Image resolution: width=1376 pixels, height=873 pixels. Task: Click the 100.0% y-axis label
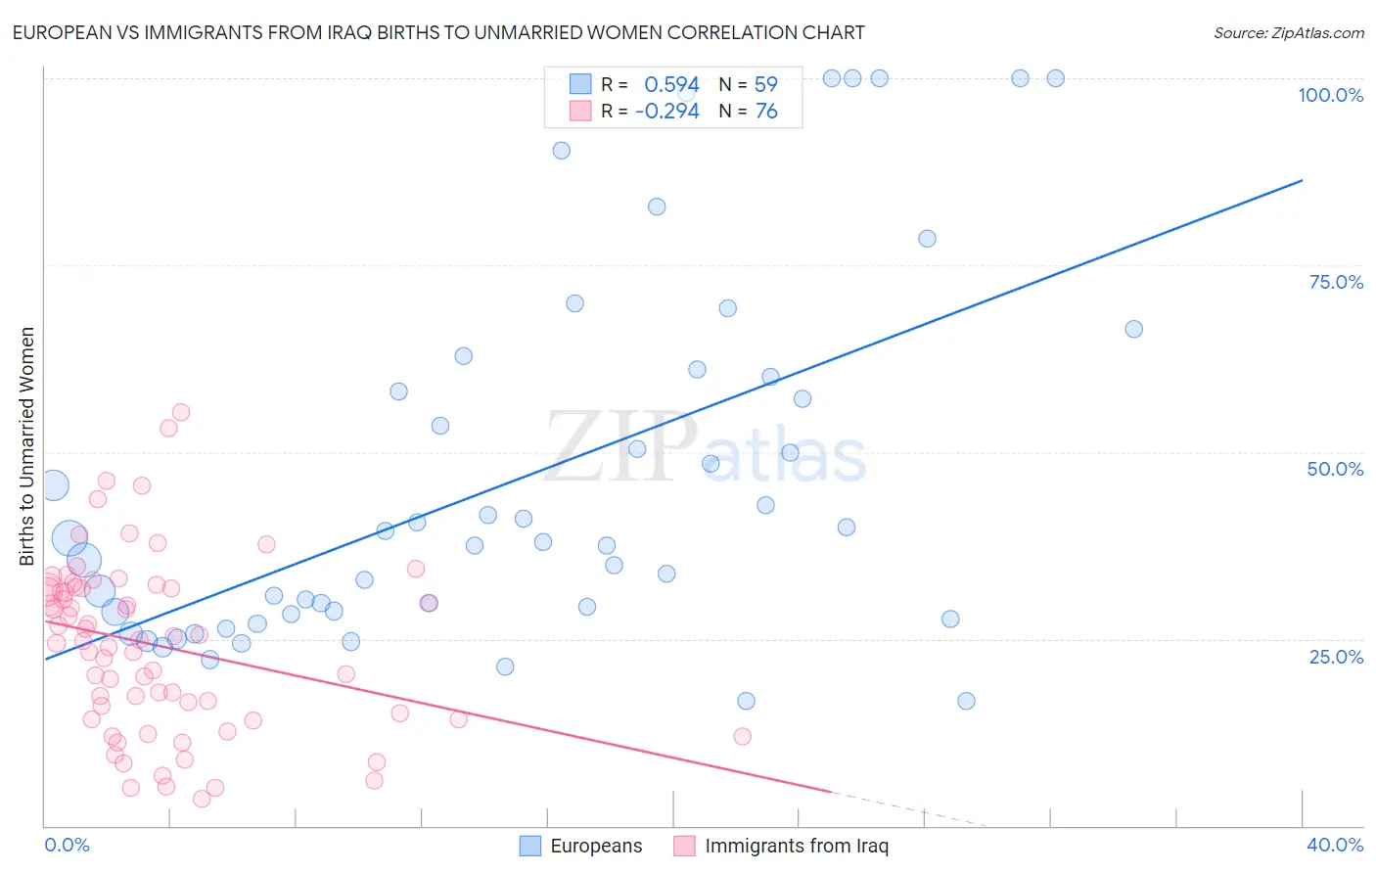[1330, 95]
